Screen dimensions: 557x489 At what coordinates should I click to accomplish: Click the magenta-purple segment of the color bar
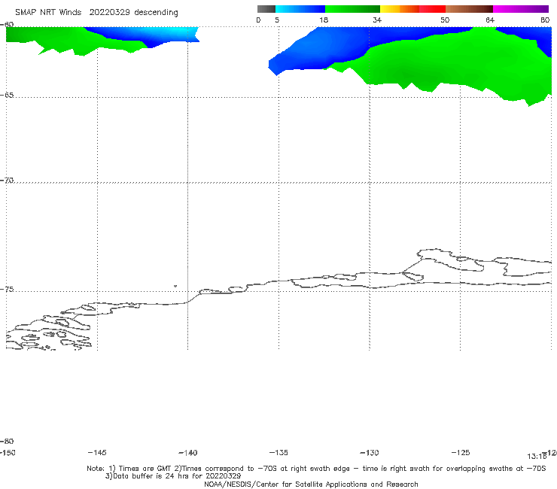521,9
